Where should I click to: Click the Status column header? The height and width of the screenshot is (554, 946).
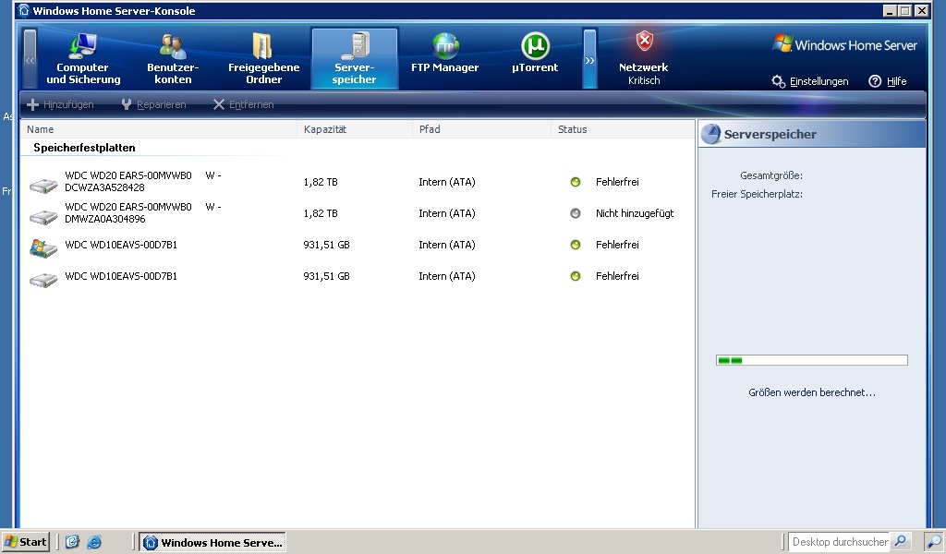click(623, 129)
